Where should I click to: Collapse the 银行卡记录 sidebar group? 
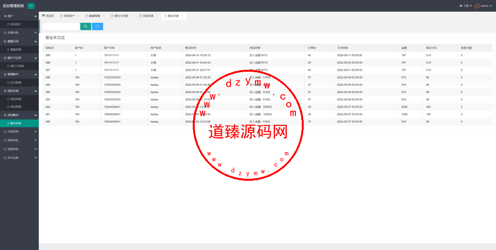click(19, 58)
